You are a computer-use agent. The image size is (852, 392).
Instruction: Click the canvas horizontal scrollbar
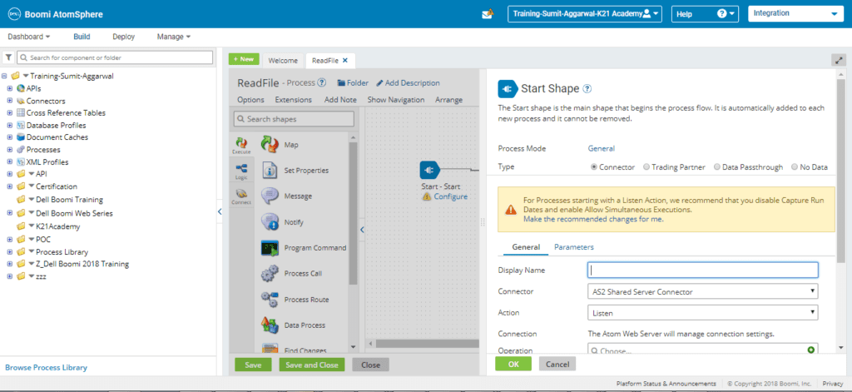tap(428, 344)
